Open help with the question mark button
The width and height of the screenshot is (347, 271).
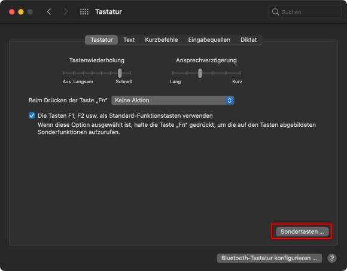331,258
